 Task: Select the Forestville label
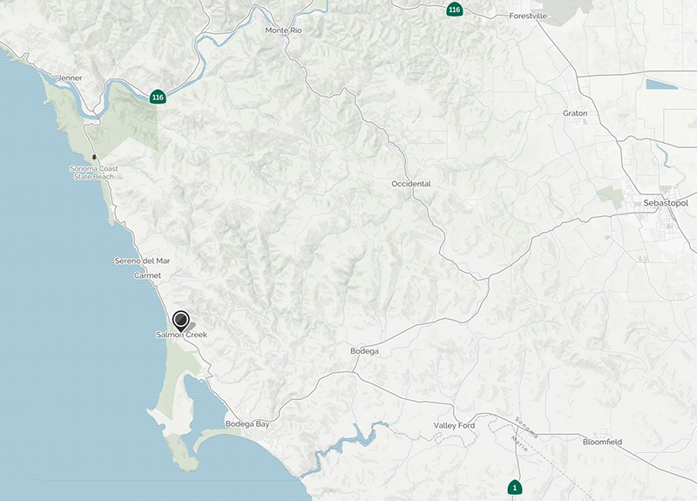click(x=528, y=16)
